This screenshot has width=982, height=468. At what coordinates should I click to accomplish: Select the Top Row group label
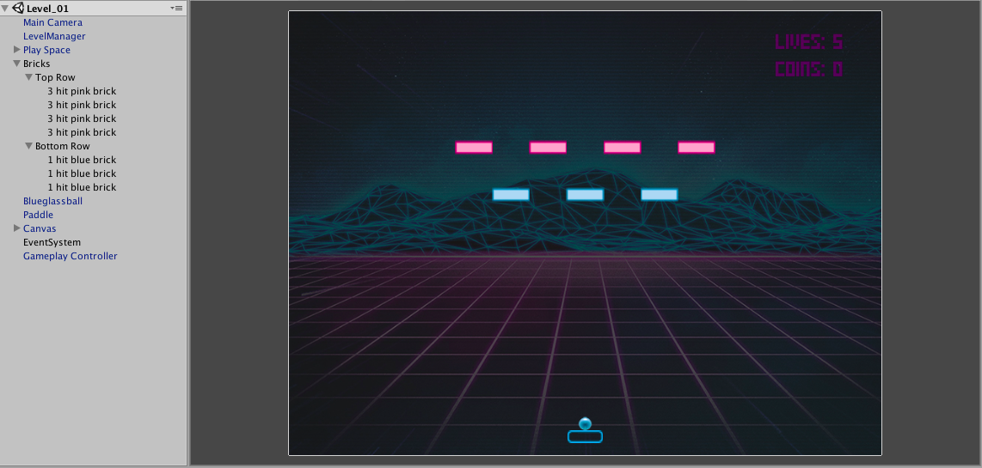[x=55, y=77]
